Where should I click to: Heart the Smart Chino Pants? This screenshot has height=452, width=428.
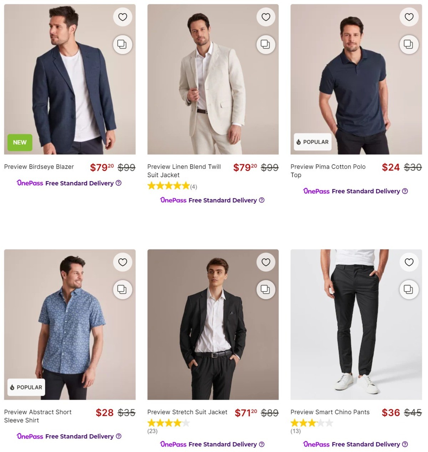point(409,262)
